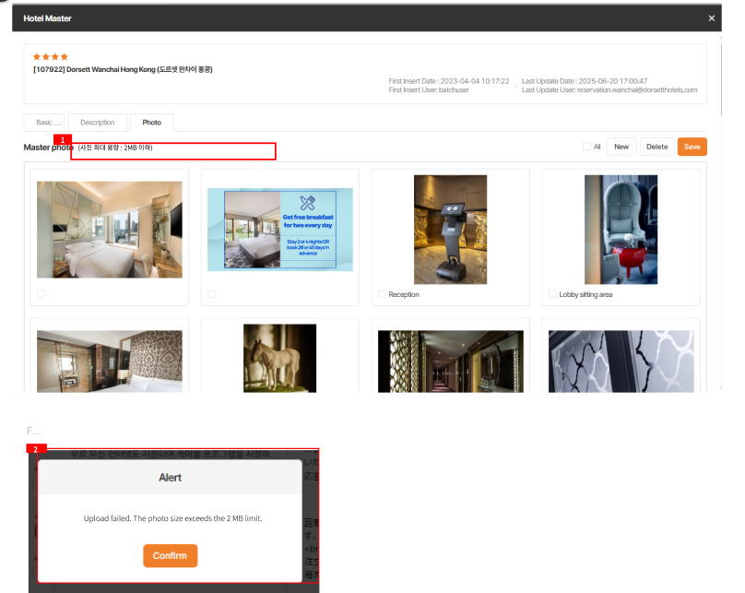The height and width of the screenshot is (593, 745).
Task: Select the Photo tab
Action: (x=151, y=123)
